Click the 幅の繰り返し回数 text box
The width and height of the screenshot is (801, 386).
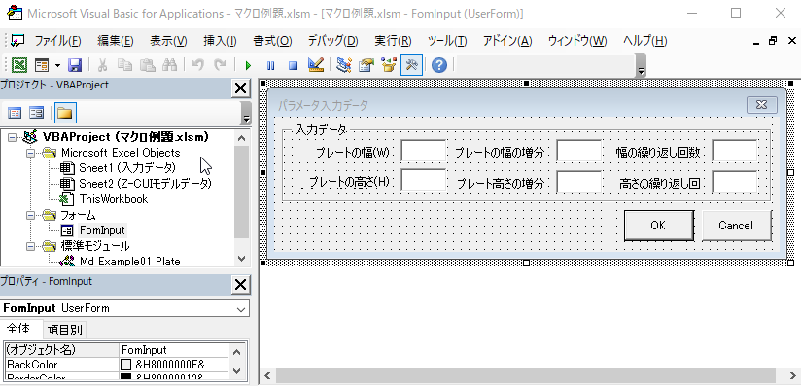coord(734,151)
